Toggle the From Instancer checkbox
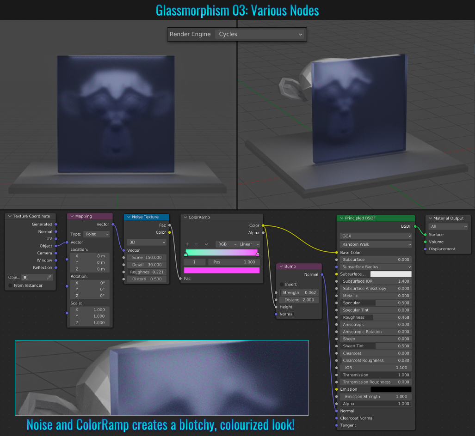This screenshot has width=475, height=436. click(11, 285)
